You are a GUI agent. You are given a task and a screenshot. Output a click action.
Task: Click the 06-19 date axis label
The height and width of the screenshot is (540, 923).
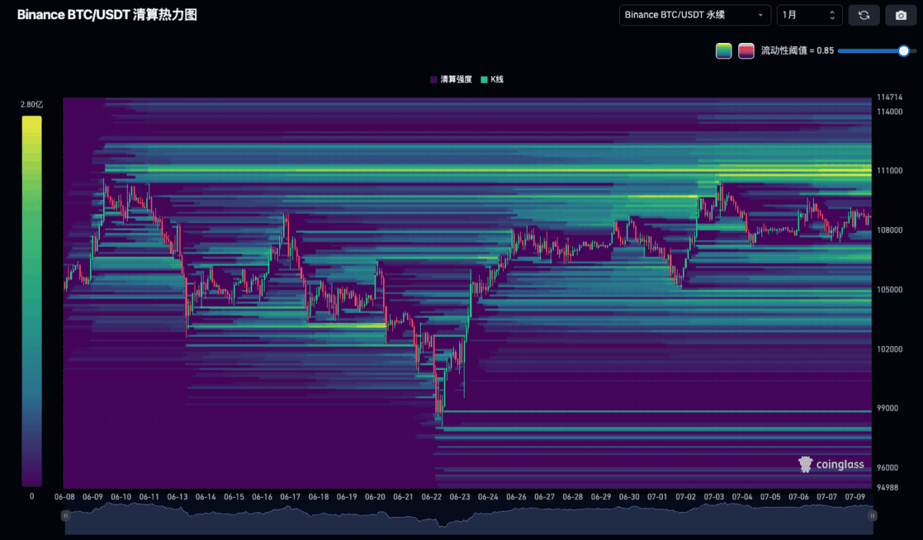coord(347,497)
